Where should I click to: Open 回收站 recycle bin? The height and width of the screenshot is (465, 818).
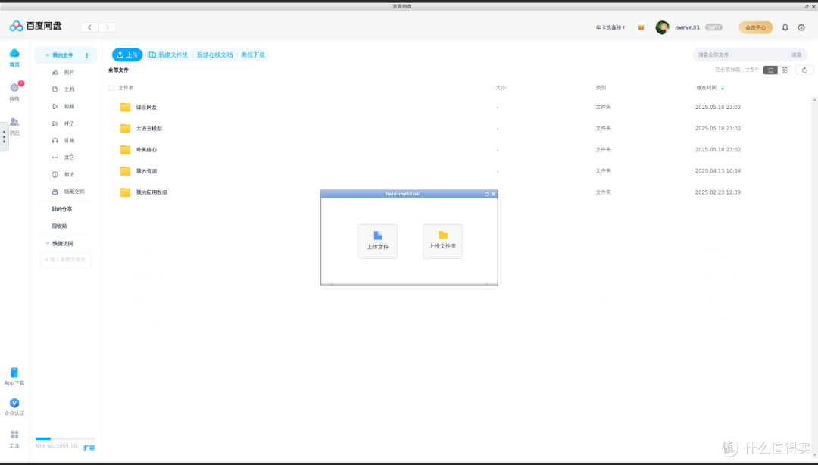click(59, 226)
